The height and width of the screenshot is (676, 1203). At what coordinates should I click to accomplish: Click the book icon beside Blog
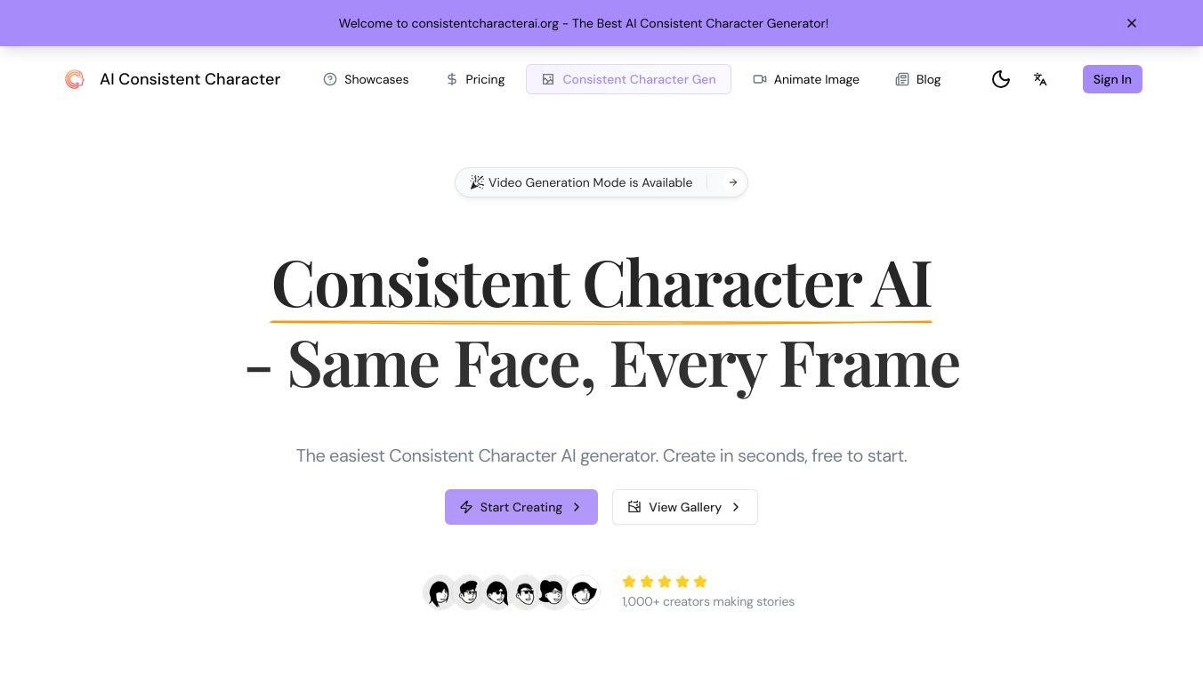pos(902,79)
